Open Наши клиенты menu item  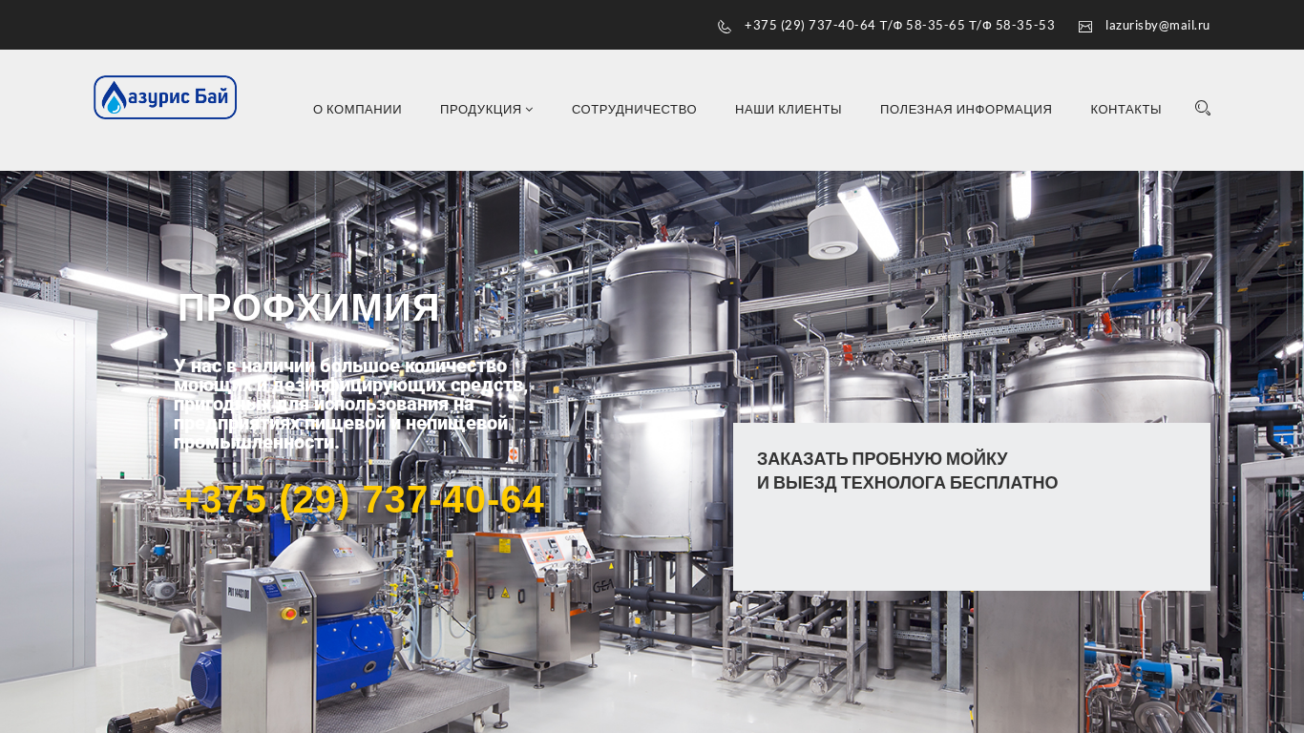tap(789, 110)
